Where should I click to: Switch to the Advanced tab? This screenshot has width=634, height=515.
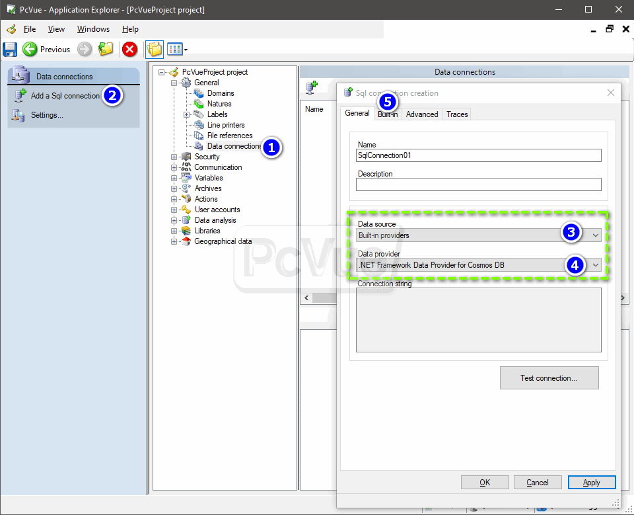(422, 114)
